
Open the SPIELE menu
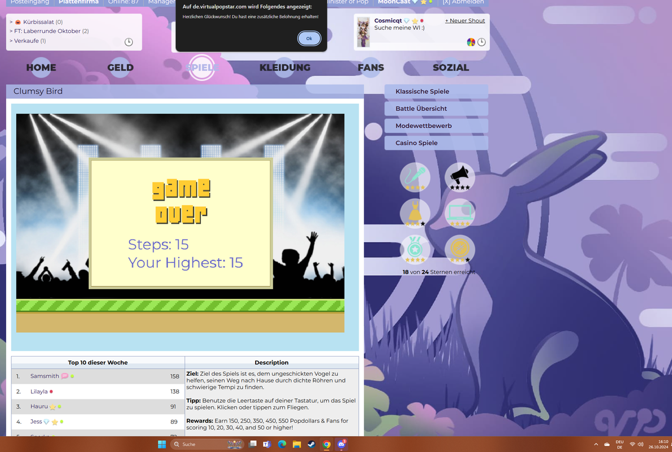click(202, 68)
